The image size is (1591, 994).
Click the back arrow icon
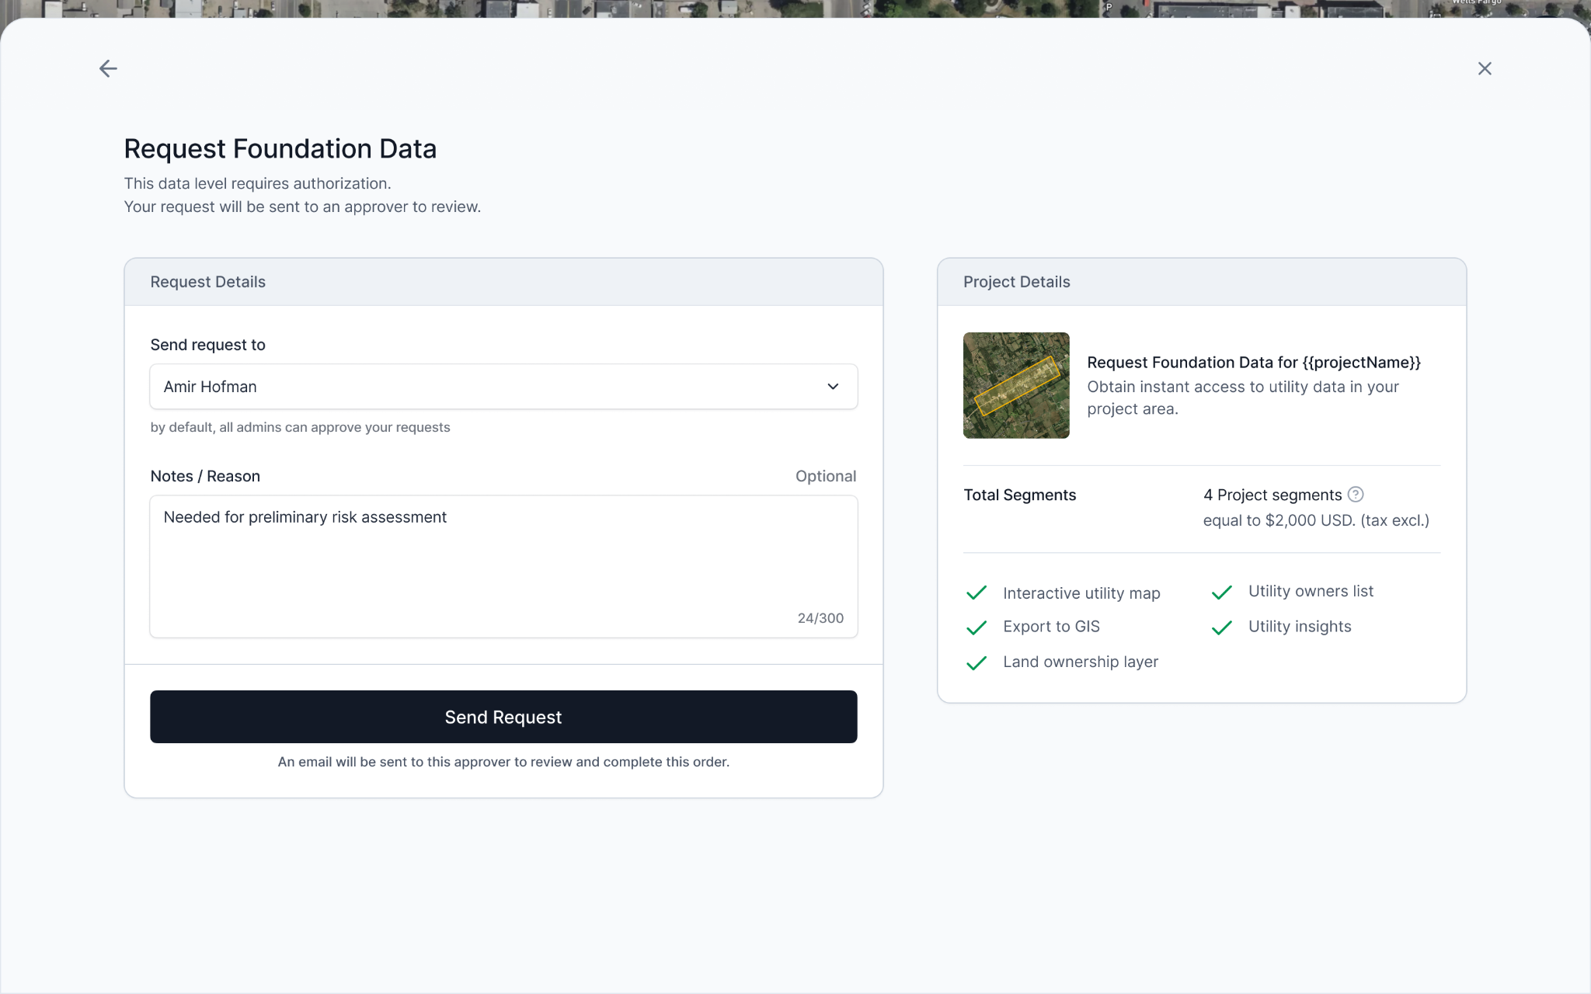click(x=108, y=68)
